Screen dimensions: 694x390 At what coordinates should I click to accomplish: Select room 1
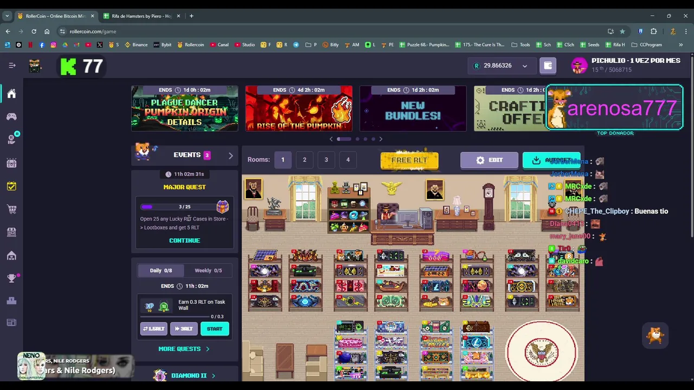[282, 160]
